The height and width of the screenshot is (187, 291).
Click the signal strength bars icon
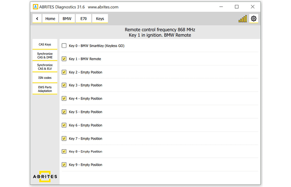[x=243, y=19]
